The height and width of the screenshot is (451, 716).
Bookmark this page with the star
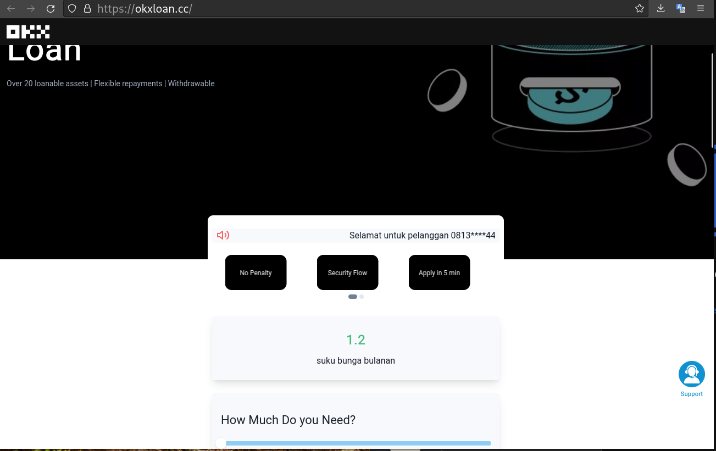639,9
